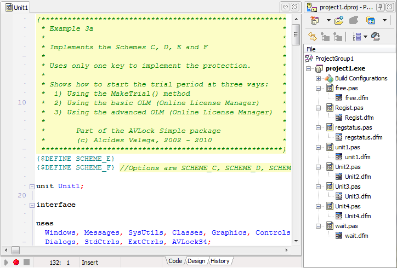Viewport: 397px width, 268px height.
Task: Click the Add Existing Project folder icon
Action: point(339,21)
